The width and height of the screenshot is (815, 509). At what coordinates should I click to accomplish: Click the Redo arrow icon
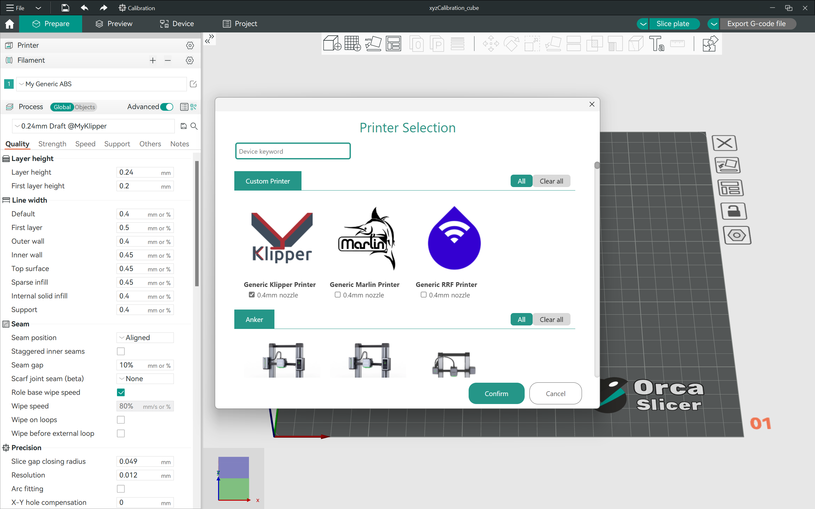click(x=103, y=8)
